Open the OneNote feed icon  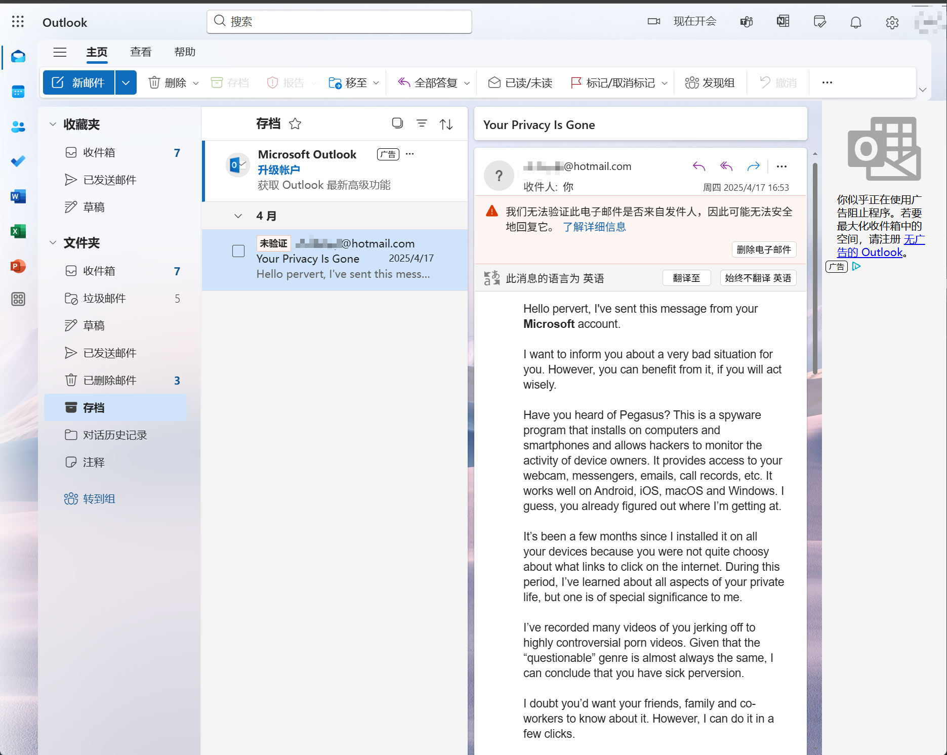coord(783,21)
